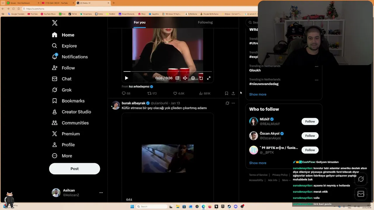374x210 pixels.
Task: Open Explore in the sidebar
Action: point(64,46)
